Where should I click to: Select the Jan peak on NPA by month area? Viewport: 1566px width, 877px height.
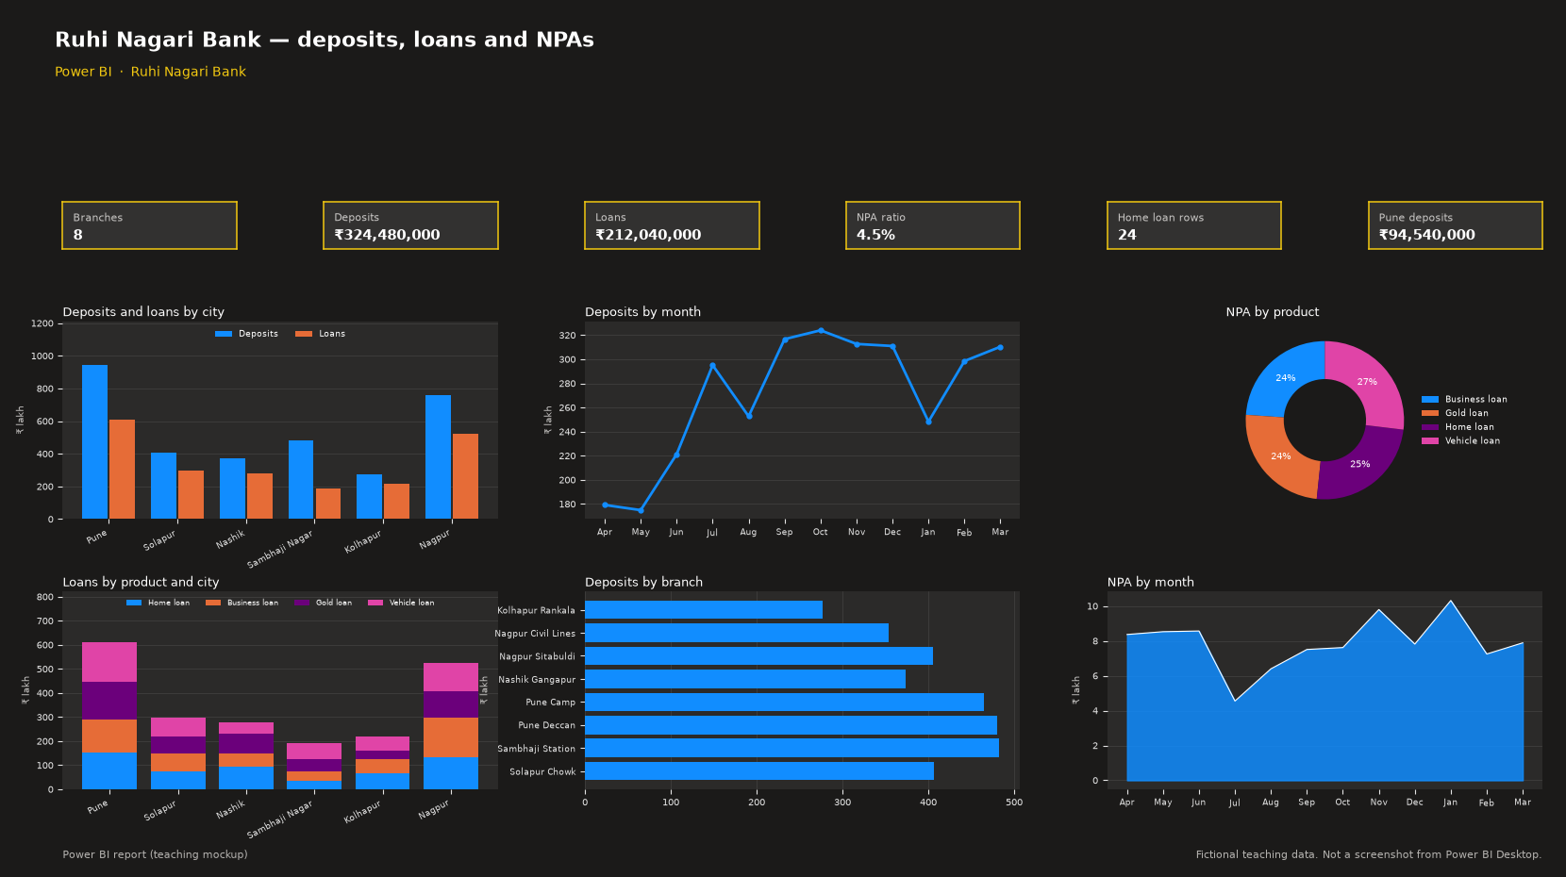1451,601
